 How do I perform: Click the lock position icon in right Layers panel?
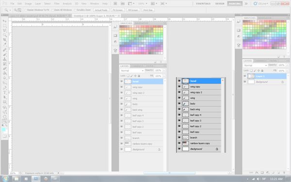(259, 70)
